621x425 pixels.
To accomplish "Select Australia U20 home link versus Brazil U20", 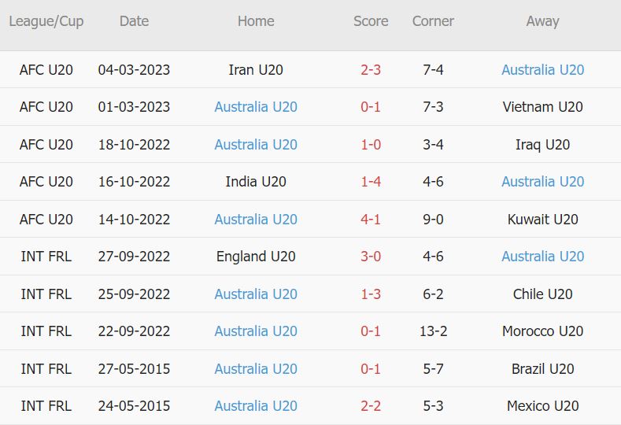I will pyautogui.click(x=256, y=369).
